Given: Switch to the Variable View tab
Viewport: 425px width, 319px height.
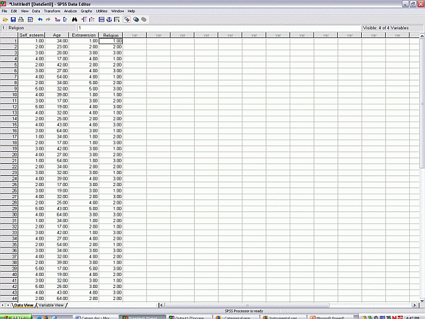Looking at the screenshot, I should tap(51, 305).
